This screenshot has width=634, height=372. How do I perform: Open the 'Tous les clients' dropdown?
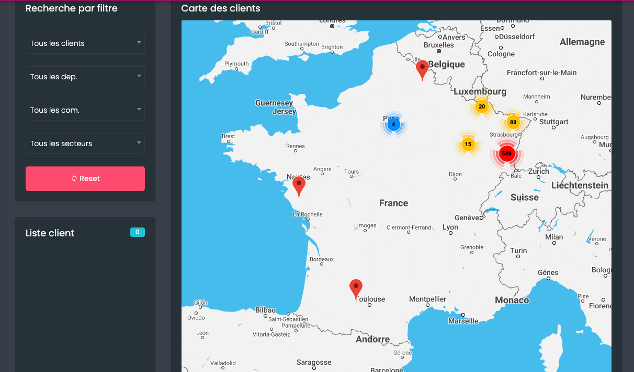coord(85,43)
